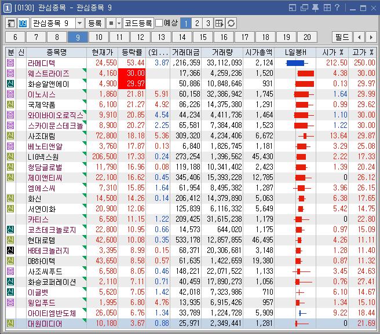This screenshot has height=334, width=380.
Task: Sort by 현재가 column header
Action: click(103, 52)
